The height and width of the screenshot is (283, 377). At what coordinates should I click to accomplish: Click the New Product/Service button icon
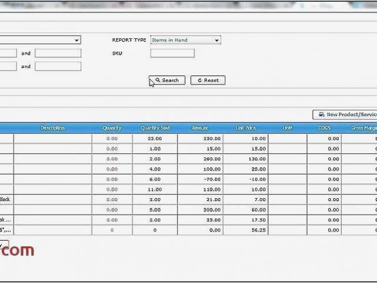[x=321, y=114]
